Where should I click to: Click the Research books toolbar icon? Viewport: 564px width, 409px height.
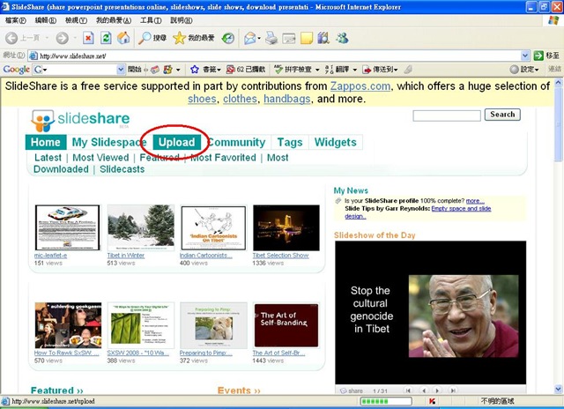coord(323,38)
